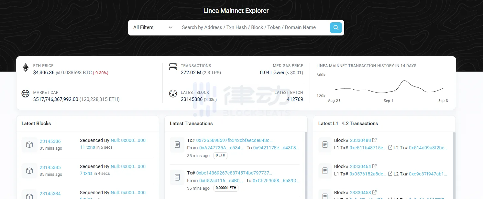Open the 7 txns link
483x199 pixels.
click(x=86, y=173)
